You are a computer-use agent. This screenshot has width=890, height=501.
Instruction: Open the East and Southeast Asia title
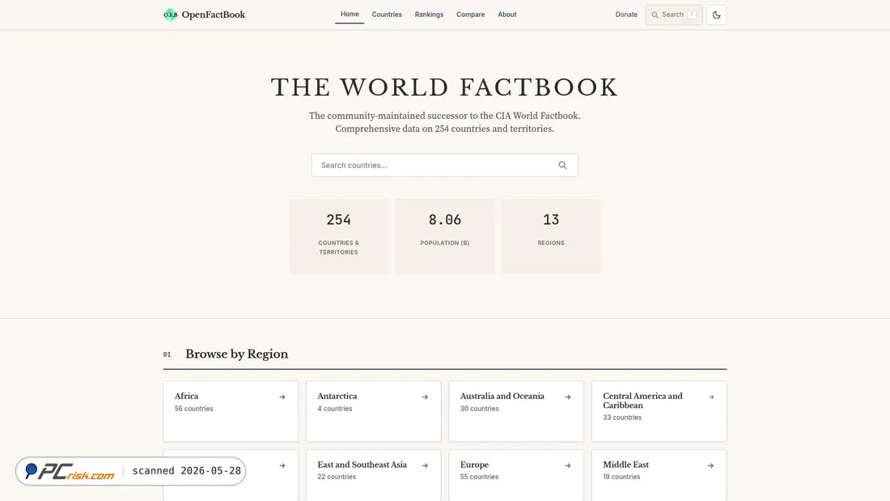point(362,465)
